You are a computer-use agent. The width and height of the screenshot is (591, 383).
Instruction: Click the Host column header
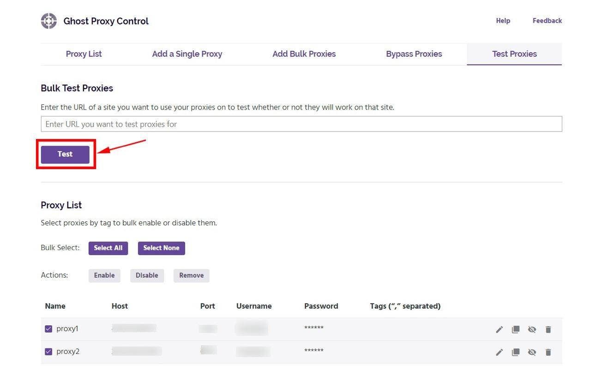coord(120,306)
